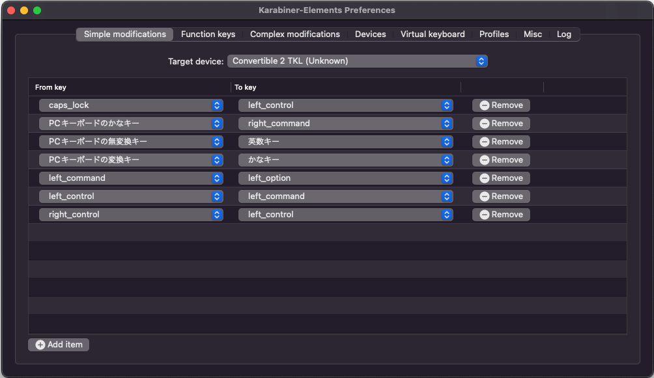This screenshot has height=378, width=654.
Task: Minimize the Preferences window with yellow button
Action: tap(24, 10)
